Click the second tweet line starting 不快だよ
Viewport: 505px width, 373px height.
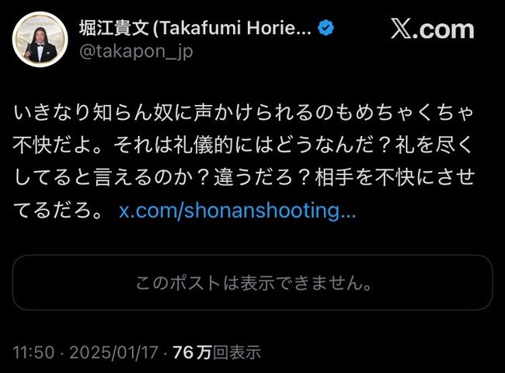pos(242,145)
